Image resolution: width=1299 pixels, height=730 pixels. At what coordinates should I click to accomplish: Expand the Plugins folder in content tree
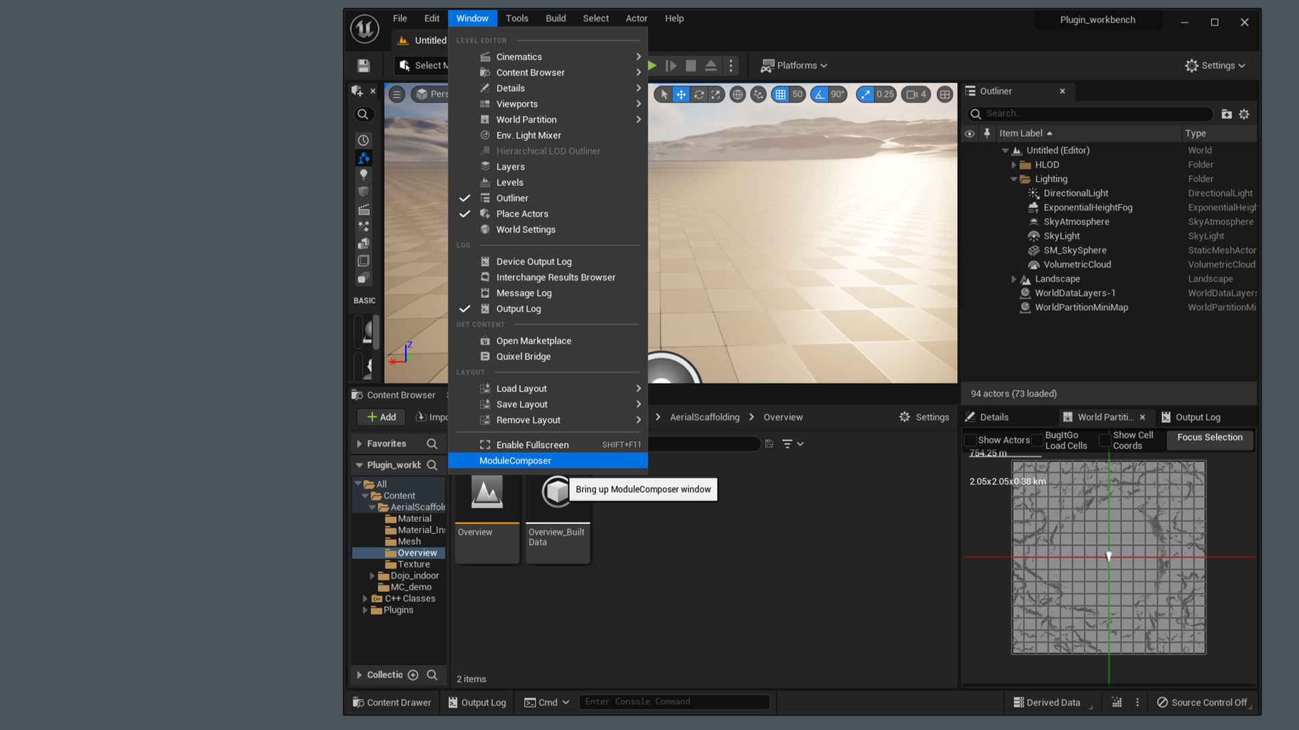point(365,610)
